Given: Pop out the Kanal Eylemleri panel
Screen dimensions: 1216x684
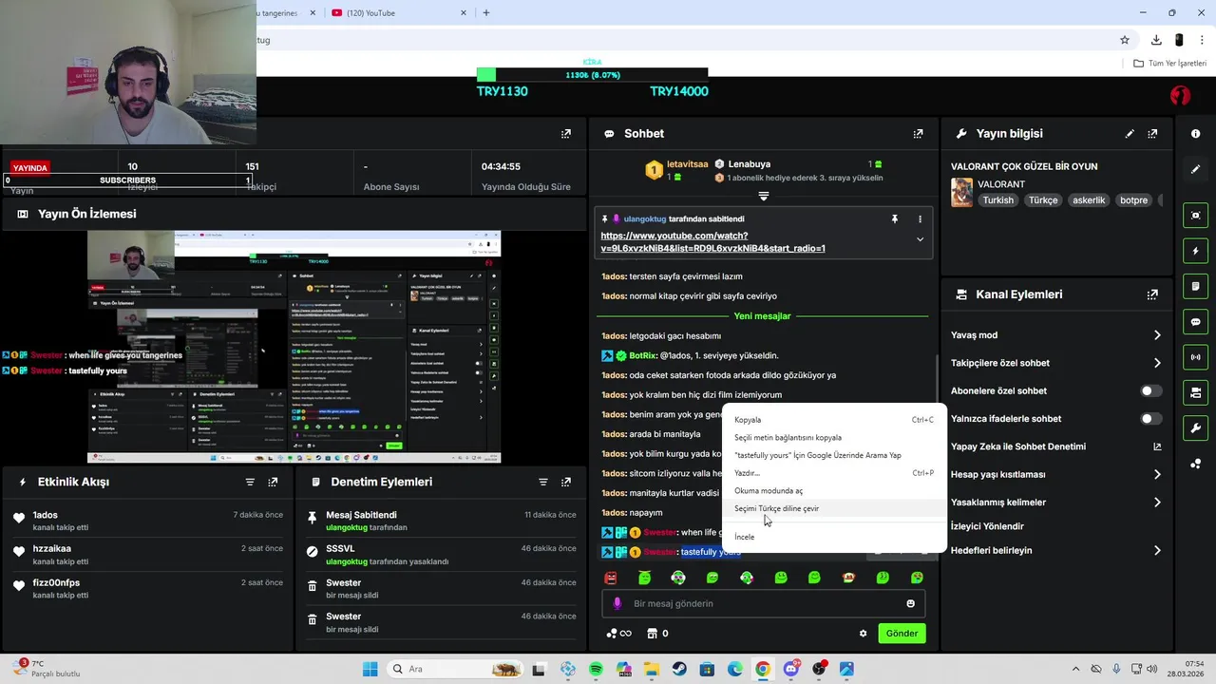Looking at the screenshot, I should coord(1152,294).
